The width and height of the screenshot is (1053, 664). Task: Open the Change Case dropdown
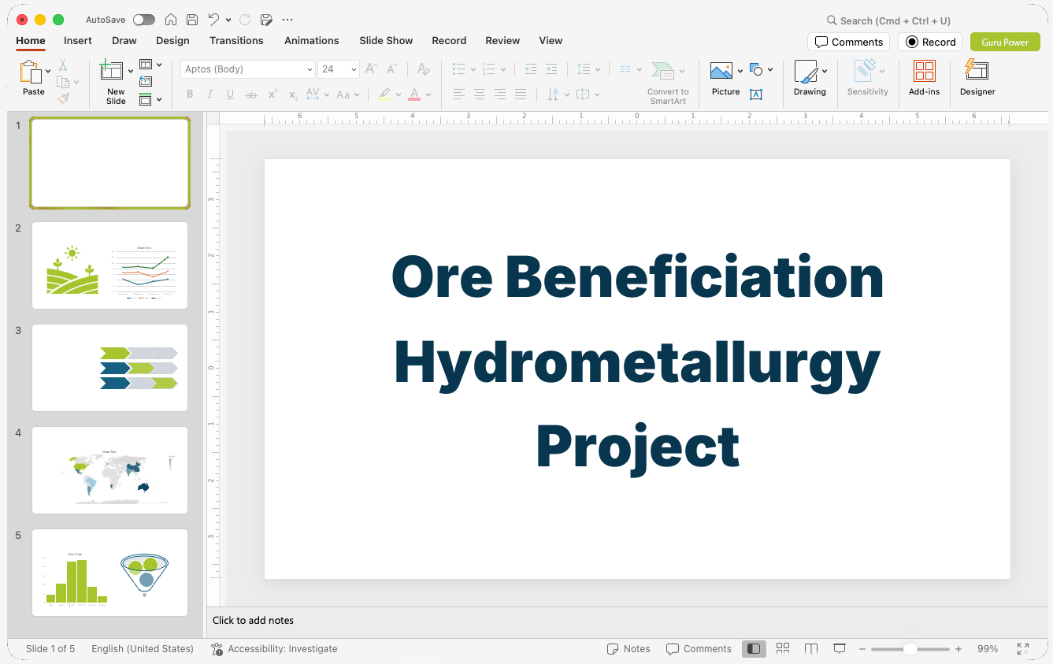coord(347,95)
